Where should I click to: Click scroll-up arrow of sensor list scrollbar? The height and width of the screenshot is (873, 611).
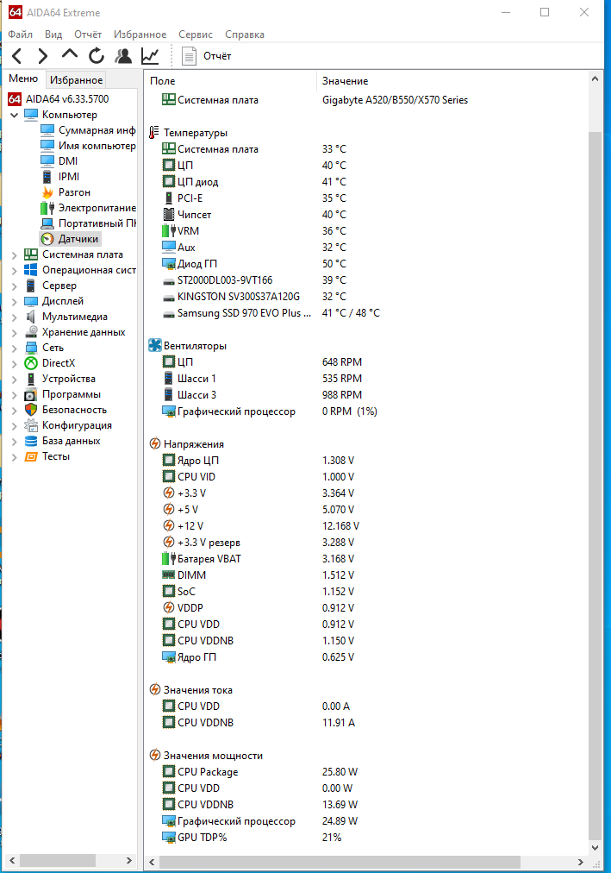595,79
